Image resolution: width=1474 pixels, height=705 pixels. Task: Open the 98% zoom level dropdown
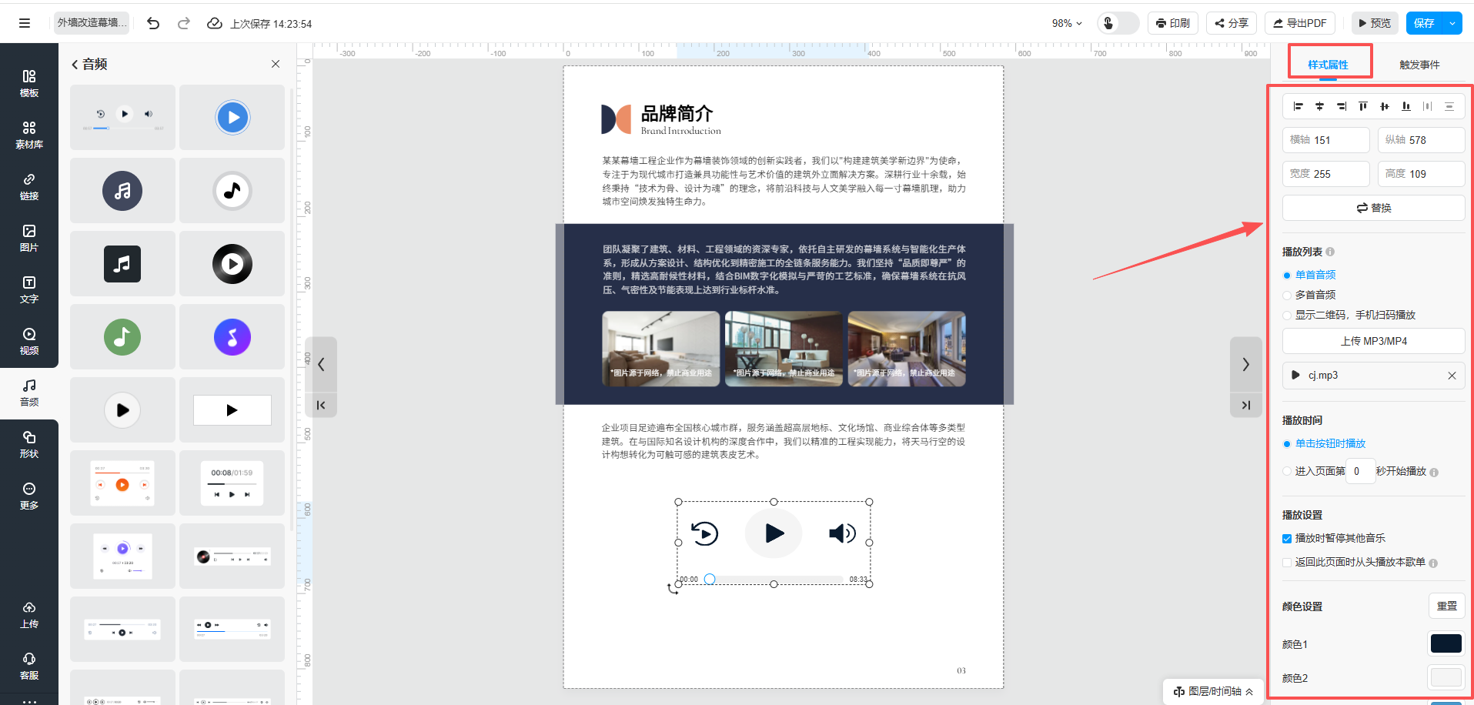click(x=1067, y=23)
